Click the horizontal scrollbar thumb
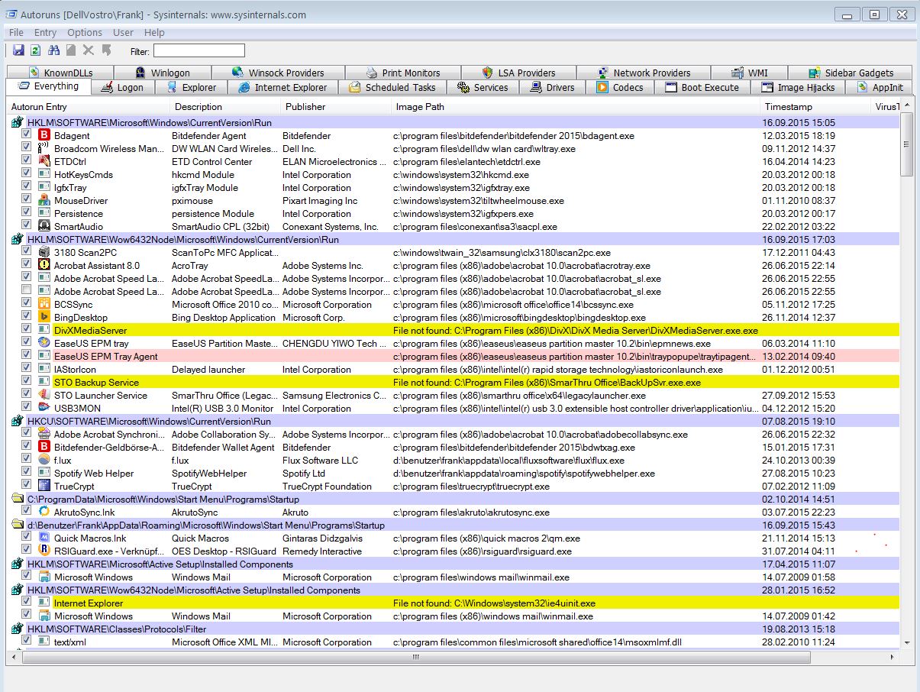Image resolution: width=920 pixels, height=692 pixels. (416, 656)
